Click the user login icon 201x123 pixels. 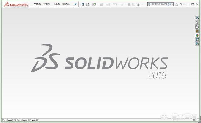(177, 4)
